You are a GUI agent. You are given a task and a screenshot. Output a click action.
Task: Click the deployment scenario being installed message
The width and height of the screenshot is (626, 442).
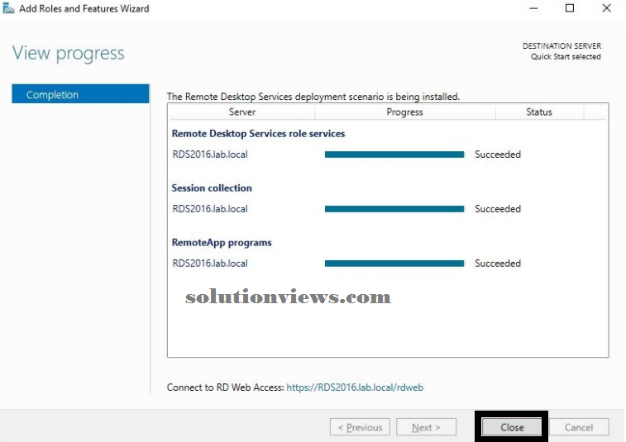tap(313, 97)
